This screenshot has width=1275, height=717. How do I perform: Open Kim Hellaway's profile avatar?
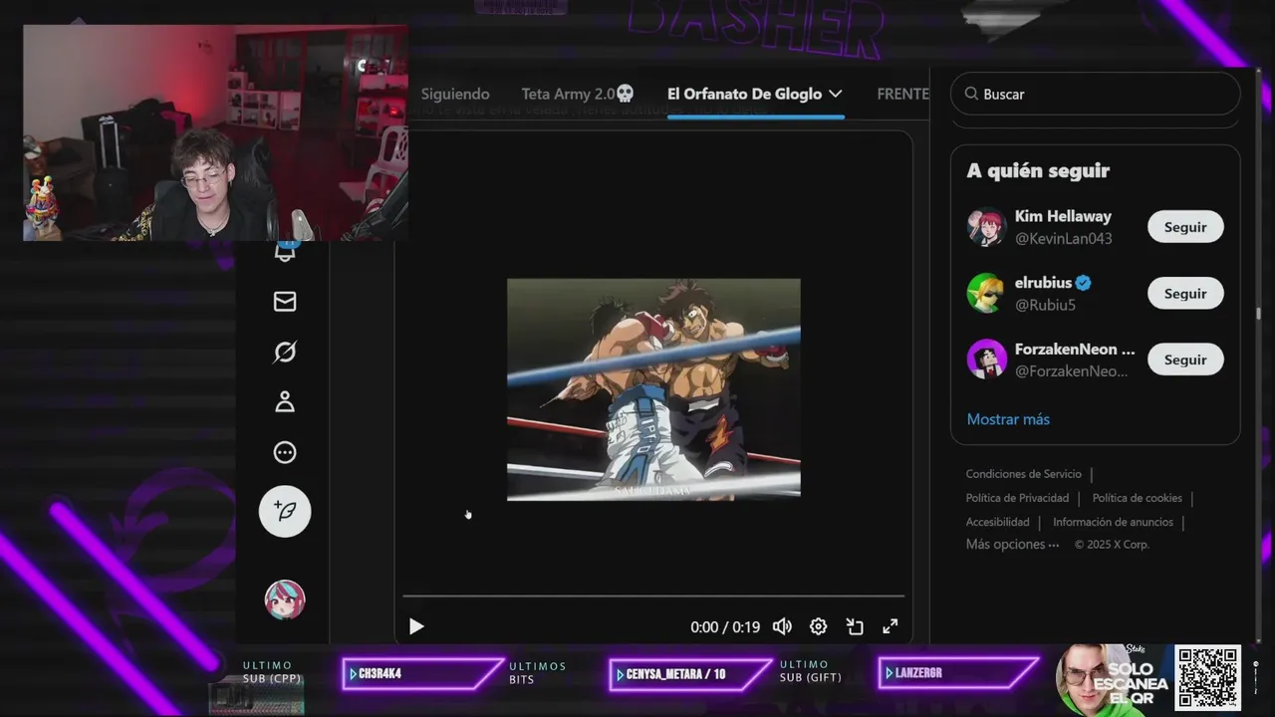point(986,227)
